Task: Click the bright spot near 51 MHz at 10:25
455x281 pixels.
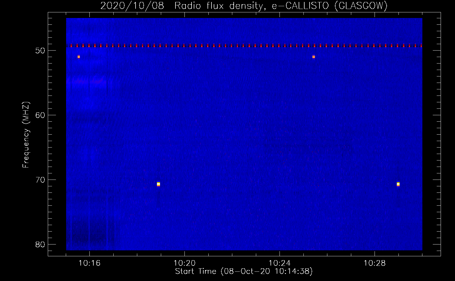Action: click(x=314, y=57)
